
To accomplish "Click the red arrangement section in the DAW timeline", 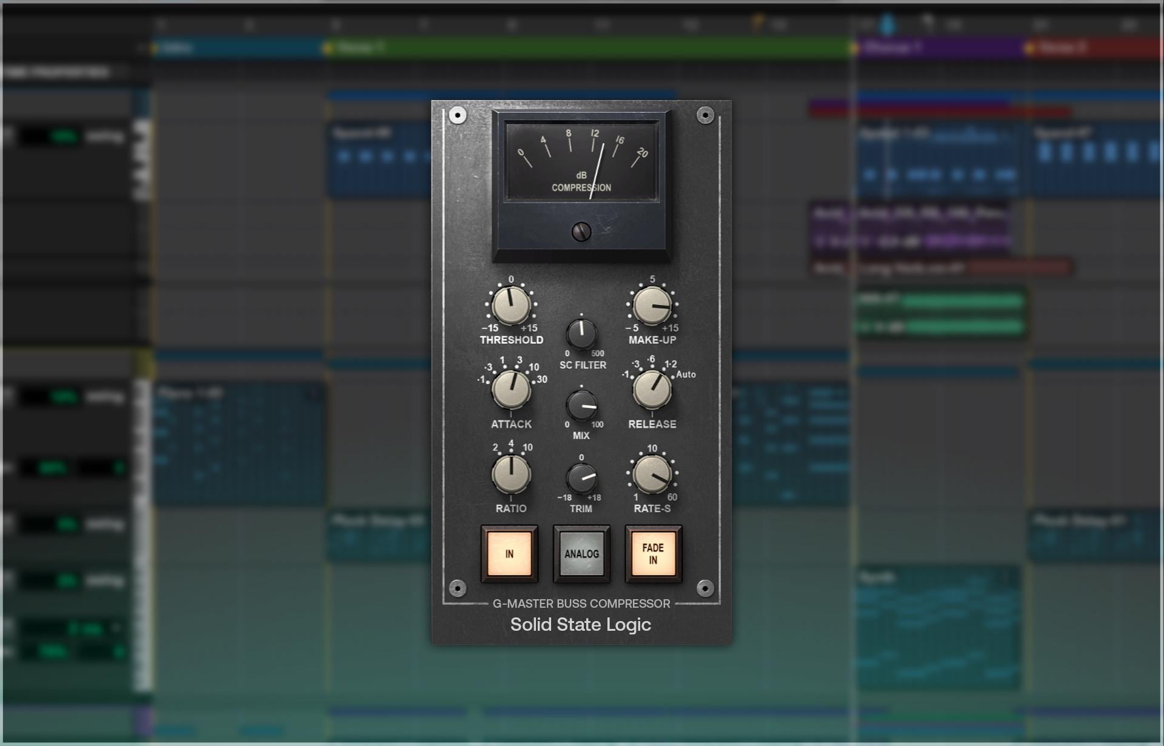I will 1095,47.
